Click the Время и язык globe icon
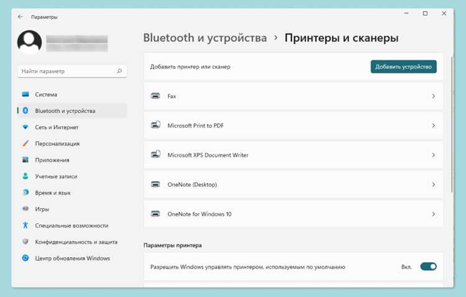This screenshot has height=297, width=466. (x=25, y=193)
